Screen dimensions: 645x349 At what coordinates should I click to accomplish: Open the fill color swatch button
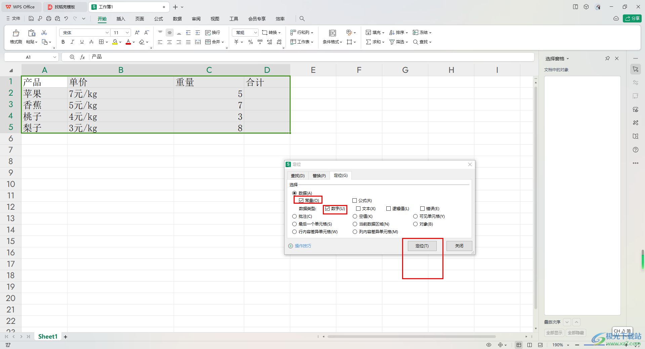tap(115, 42)
